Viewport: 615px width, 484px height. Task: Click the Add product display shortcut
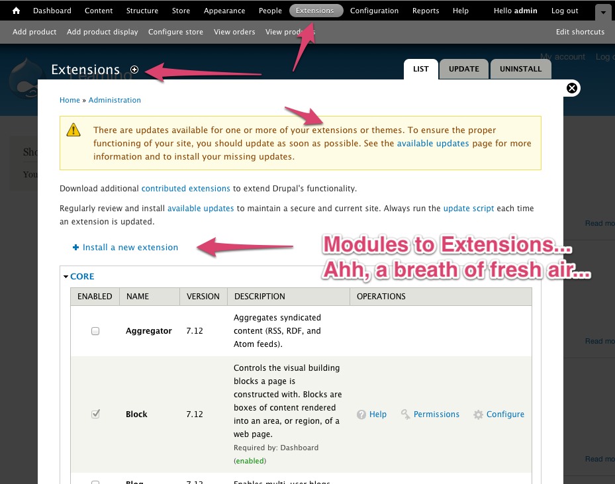[103, 32]
